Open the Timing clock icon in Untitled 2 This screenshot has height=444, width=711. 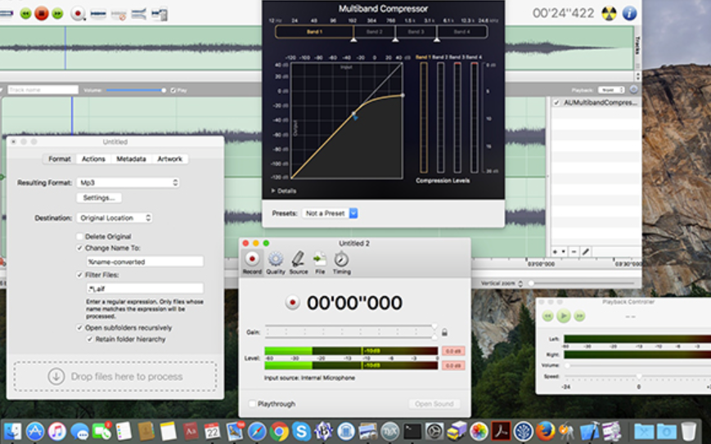pos(341,262)
